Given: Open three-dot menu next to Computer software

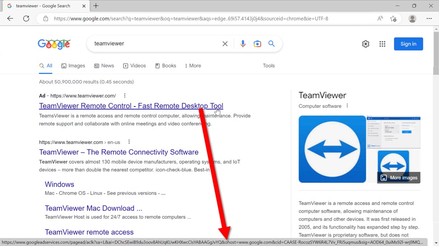Looking at the screenshot, I should (x=347, y=106).
